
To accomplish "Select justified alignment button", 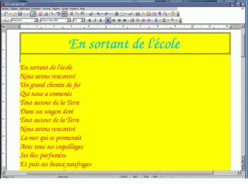I will pos(125,20).
